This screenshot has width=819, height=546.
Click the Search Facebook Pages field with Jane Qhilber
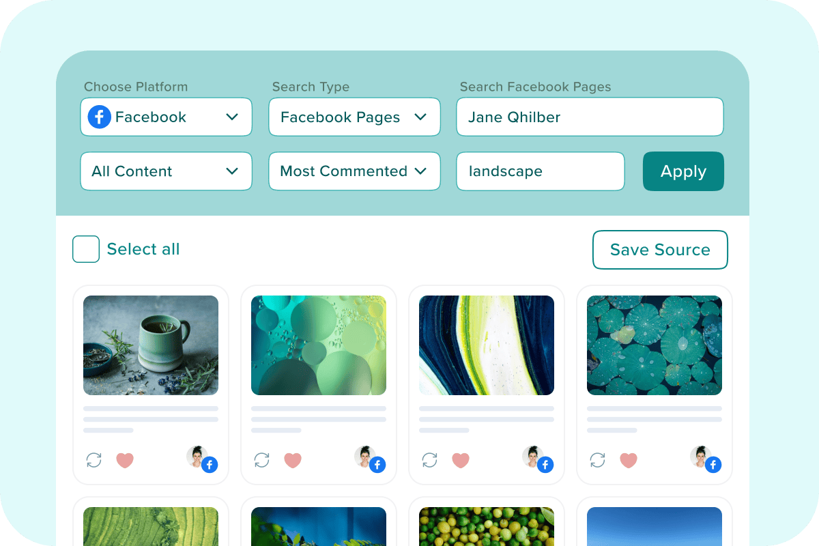pyautogui.click(x=590, y=117)
